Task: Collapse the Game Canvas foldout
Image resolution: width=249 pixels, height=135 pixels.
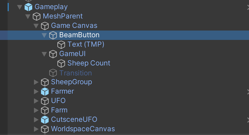Action: [x=36, y=26]
